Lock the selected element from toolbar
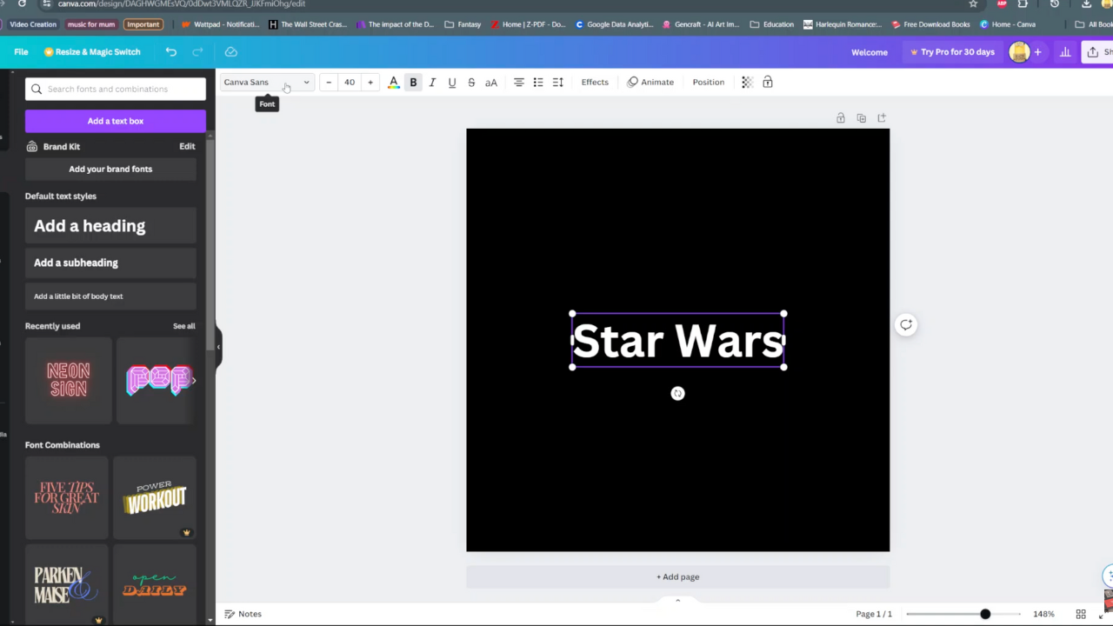Screen dimensions: 1113x626 (x=768, y=83)
